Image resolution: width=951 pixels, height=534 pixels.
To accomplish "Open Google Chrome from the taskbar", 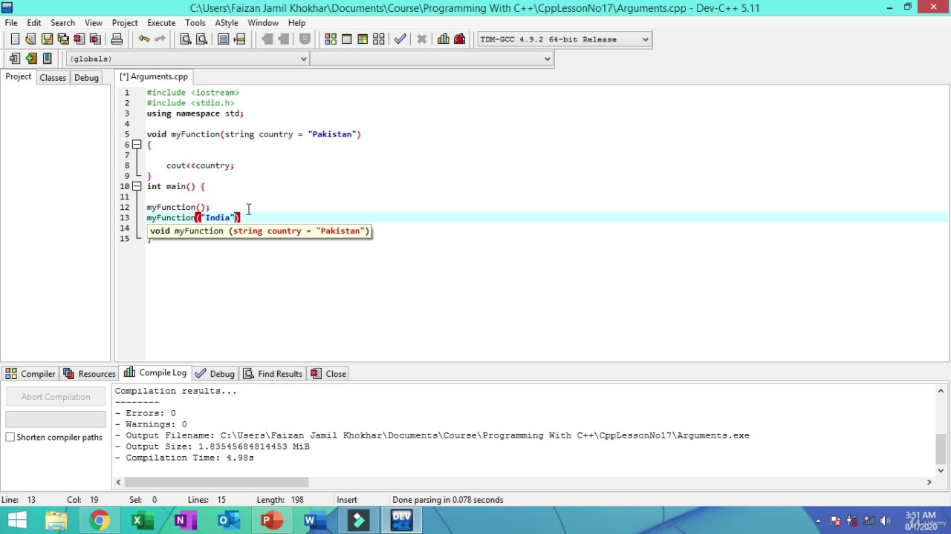I will 99,521.
